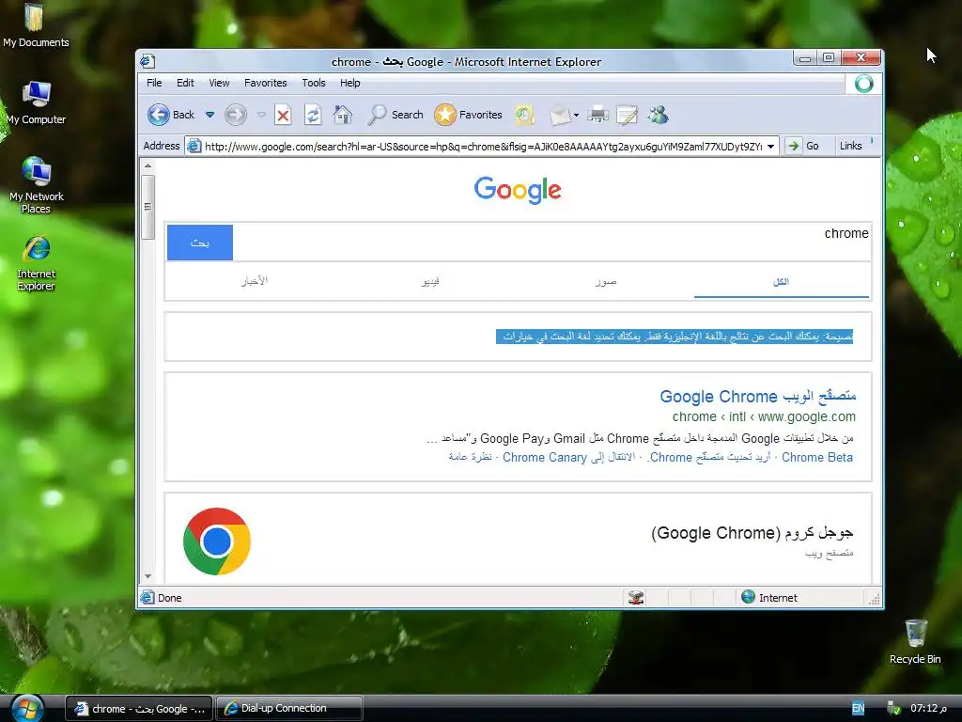The height and width of the screenshot is (722, 962).
Task: Open the My Documents desktop icon
Action: click(36, 25)
